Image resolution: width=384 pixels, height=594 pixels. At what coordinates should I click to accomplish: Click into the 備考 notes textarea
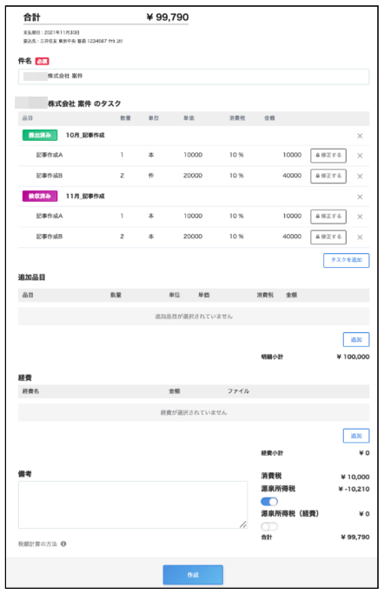pyautogui.click(x=133, y=505)
